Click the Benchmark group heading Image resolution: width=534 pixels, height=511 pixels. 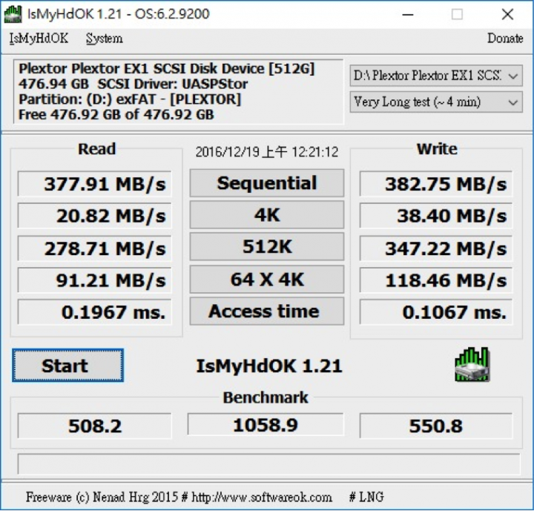(x=266, y=398)
